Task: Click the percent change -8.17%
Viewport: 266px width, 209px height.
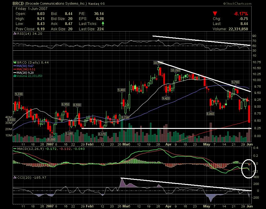Action: 241,14
